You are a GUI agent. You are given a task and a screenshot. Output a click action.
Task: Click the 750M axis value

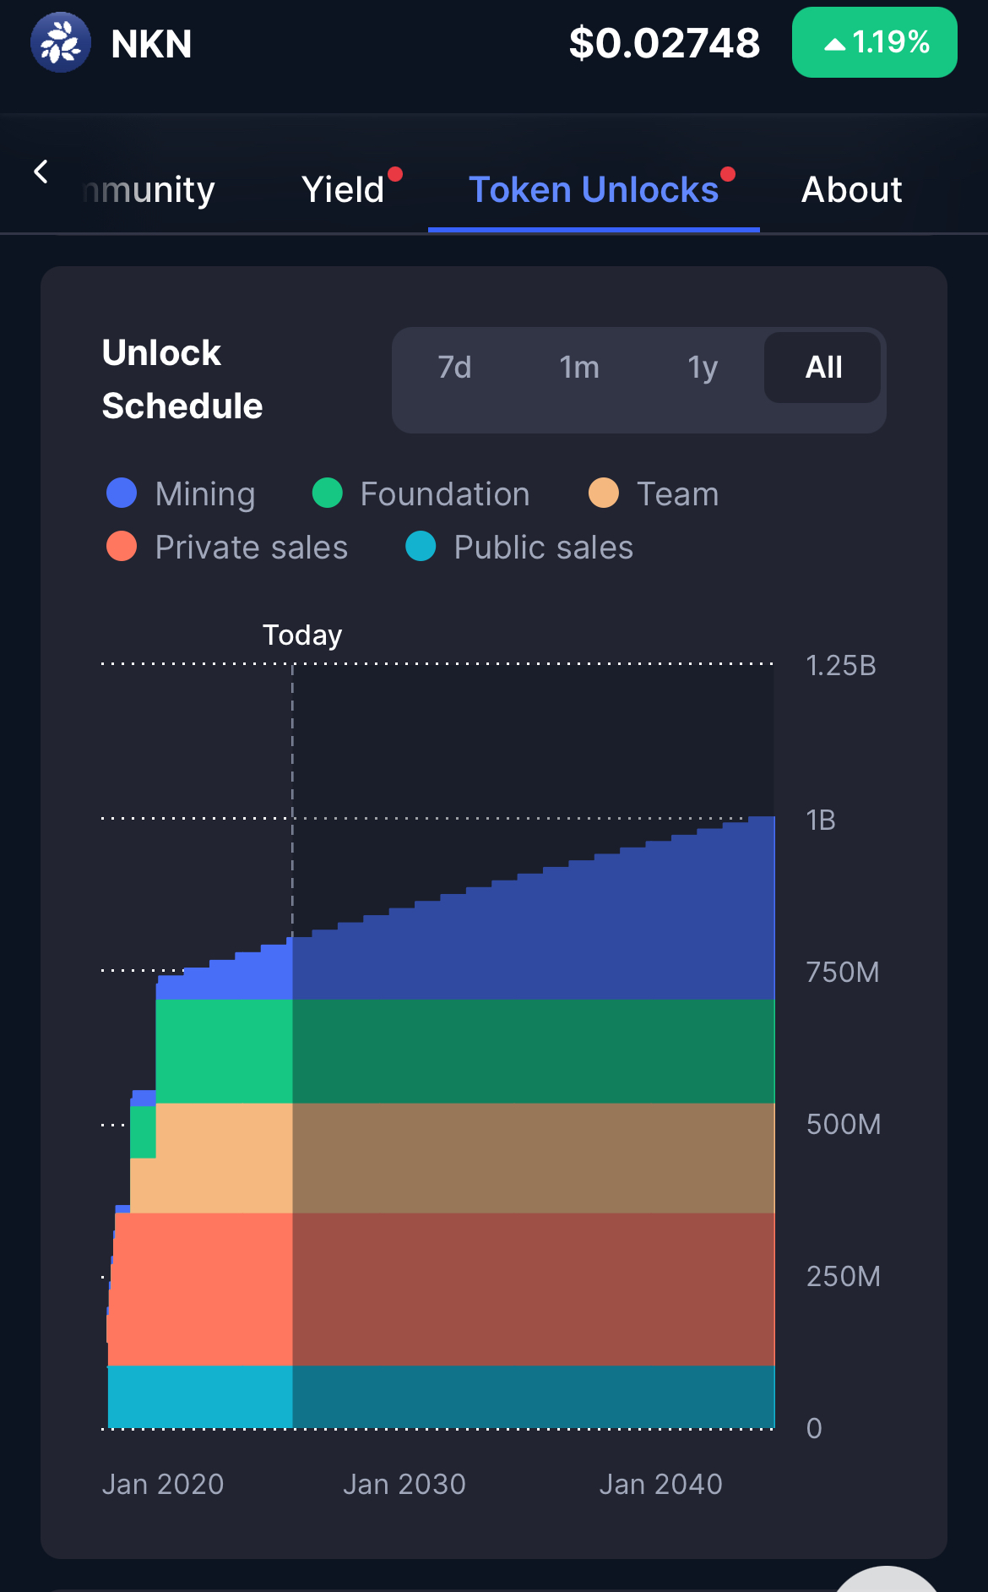[843, 972]
